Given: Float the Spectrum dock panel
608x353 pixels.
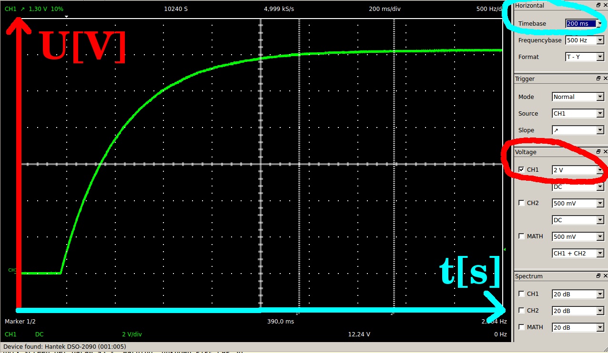Looking at the screenshot, I should pos(598,276).
